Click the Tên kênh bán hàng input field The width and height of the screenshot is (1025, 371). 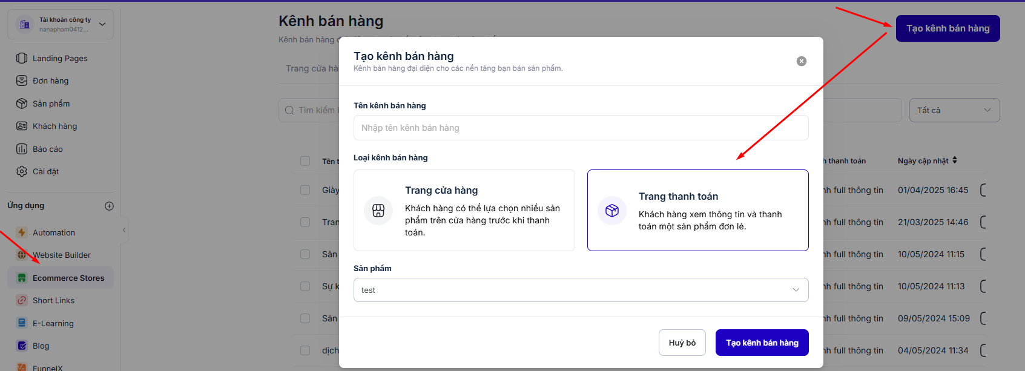click(581, 128)
